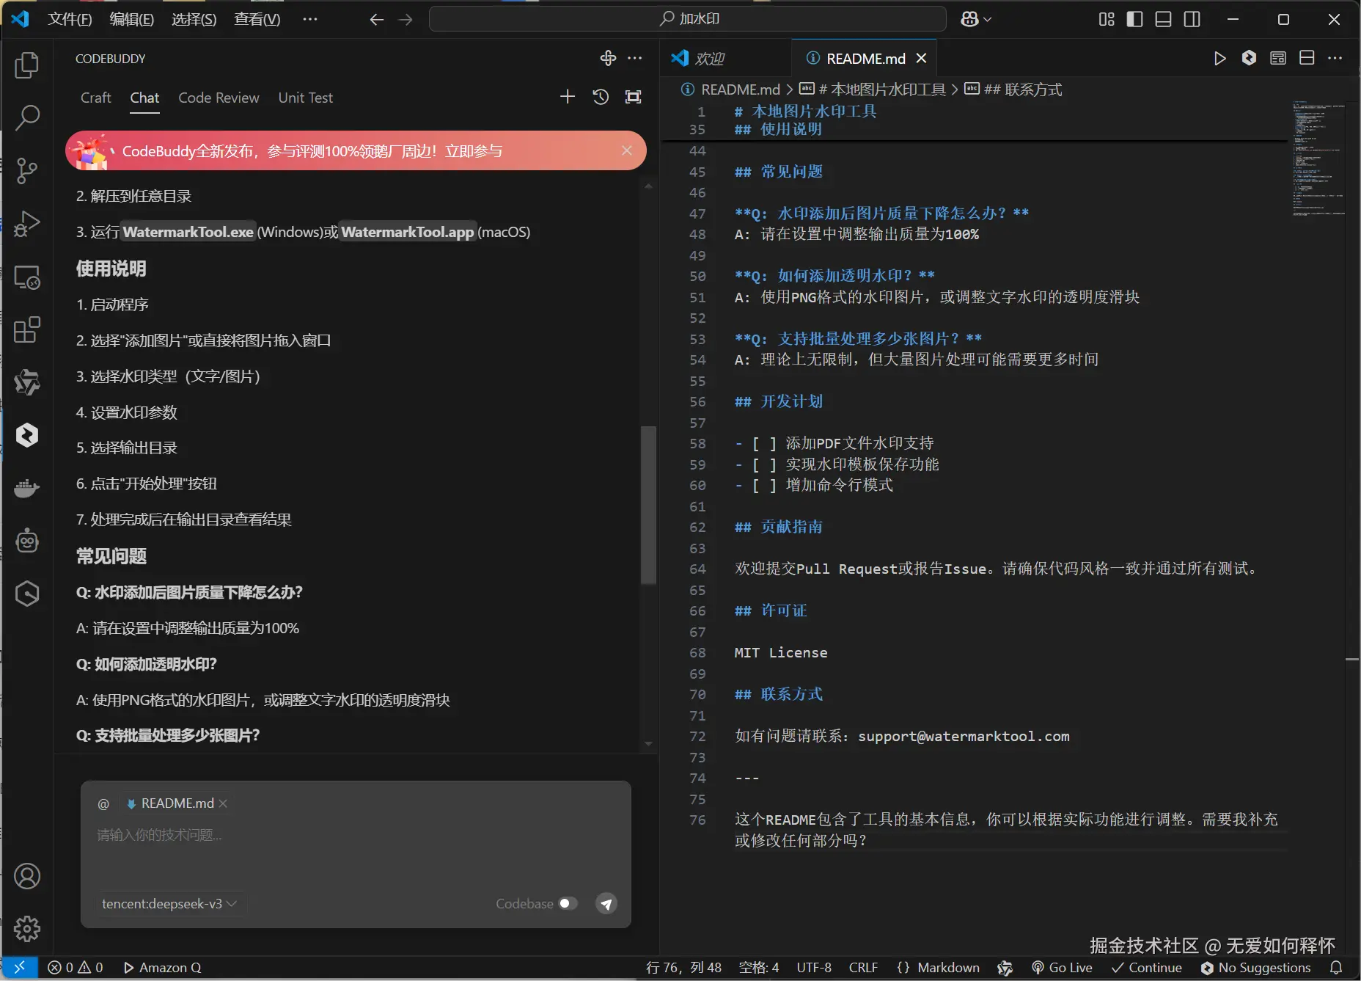Toggle bottom panel visibility

tap(1164, 20)
